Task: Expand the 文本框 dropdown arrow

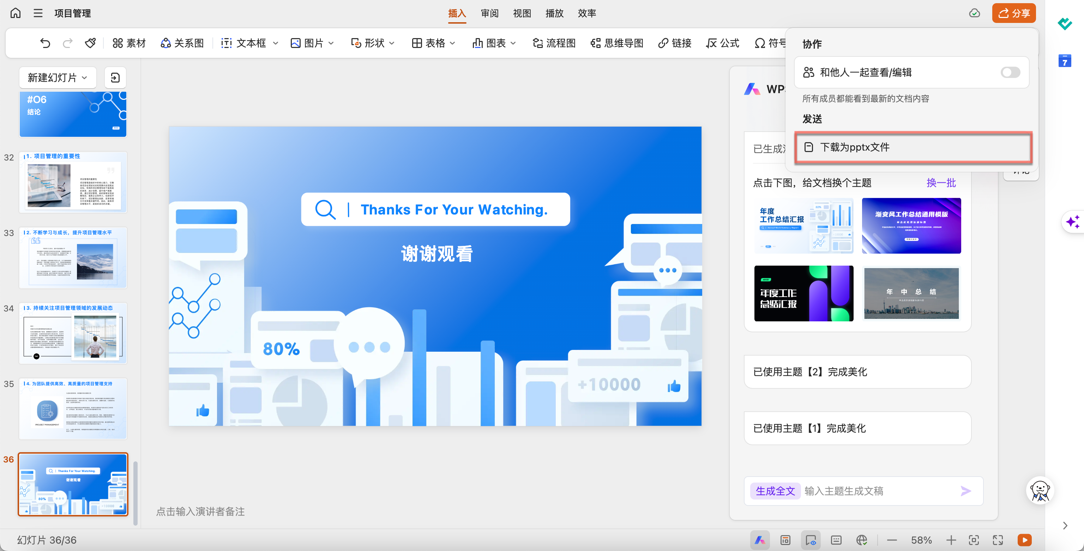Action: tap(276, 43)
